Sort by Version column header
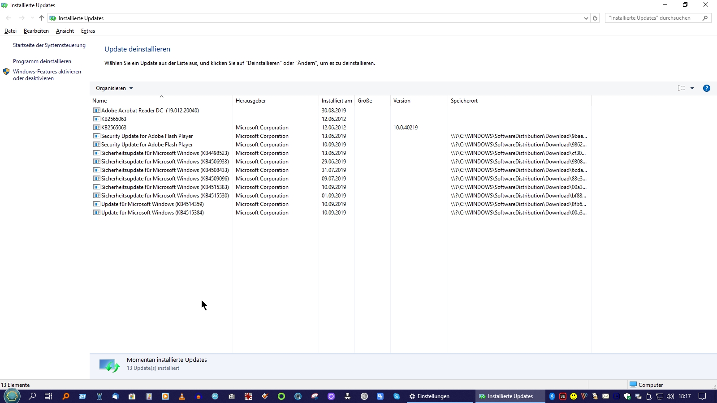The image size is (717, 403). coord(419,101)
